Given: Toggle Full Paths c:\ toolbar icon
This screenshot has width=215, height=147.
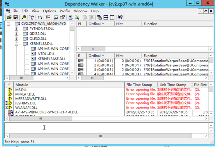Looking at the screenshot, I should 40,17.
